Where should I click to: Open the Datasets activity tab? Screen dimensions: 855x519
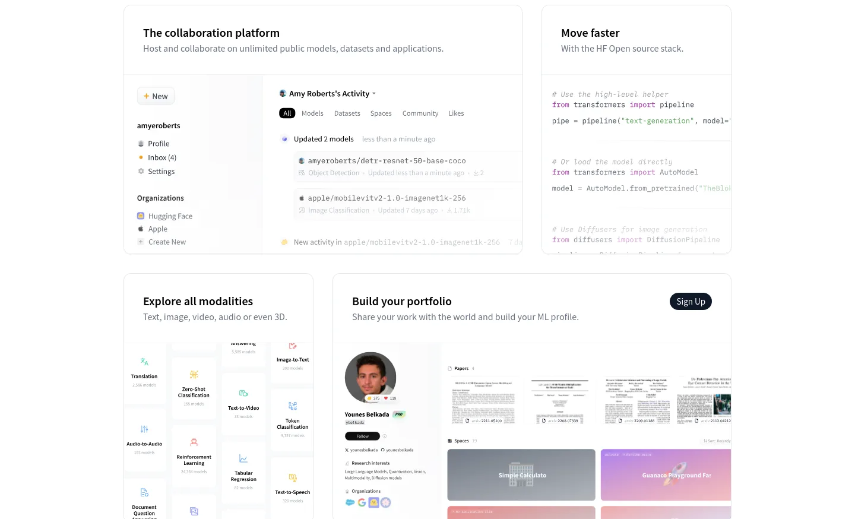347,113
